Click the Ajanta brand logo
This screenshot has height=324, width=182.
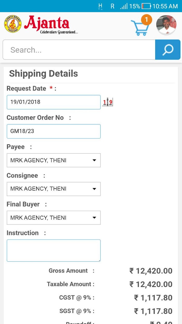(13, 24)
